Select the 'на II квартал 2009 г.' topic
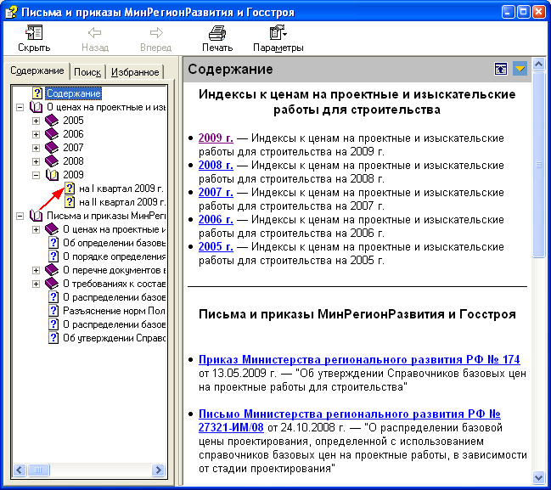Viewport: 551px width, 490px height. (x=121, y=202)
